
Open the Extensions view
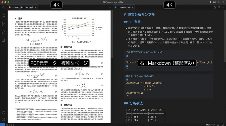pos(4,40)
